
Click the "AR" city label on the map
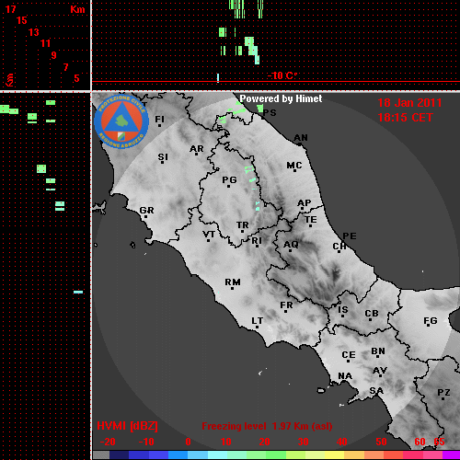(197, 149)
